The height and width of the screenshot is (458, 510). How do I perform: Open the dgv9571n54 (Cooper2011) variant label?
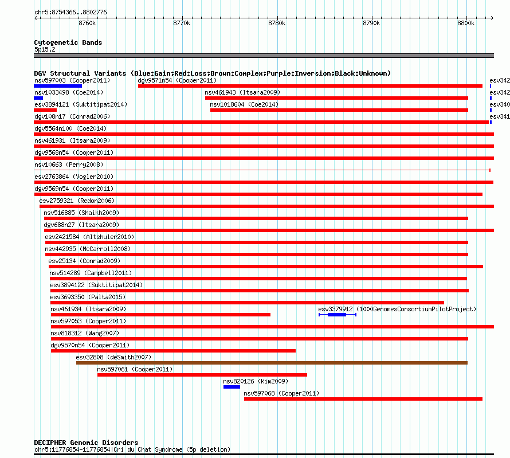pyautogui.click(x=177, y=80)
